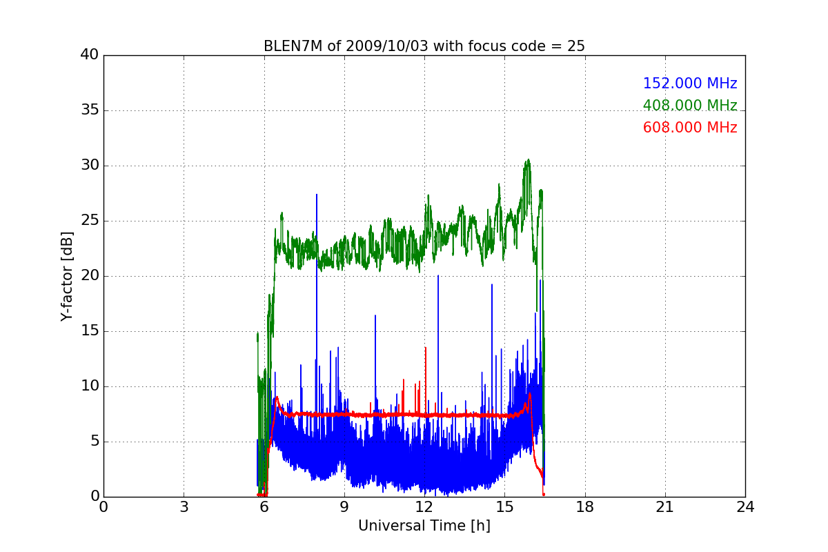Click the y-axis tick label 30
828x552 pixels.
coord(90,166)
